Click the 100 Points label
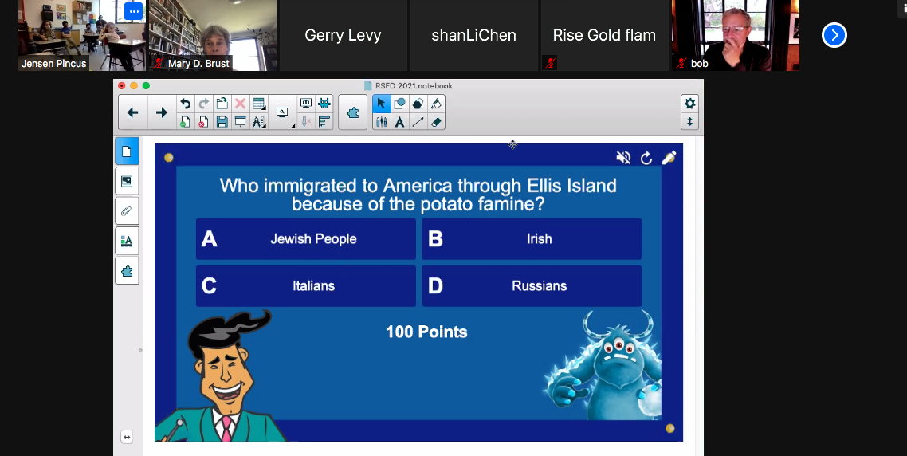 pyautogui.click(x=426, y=332)
